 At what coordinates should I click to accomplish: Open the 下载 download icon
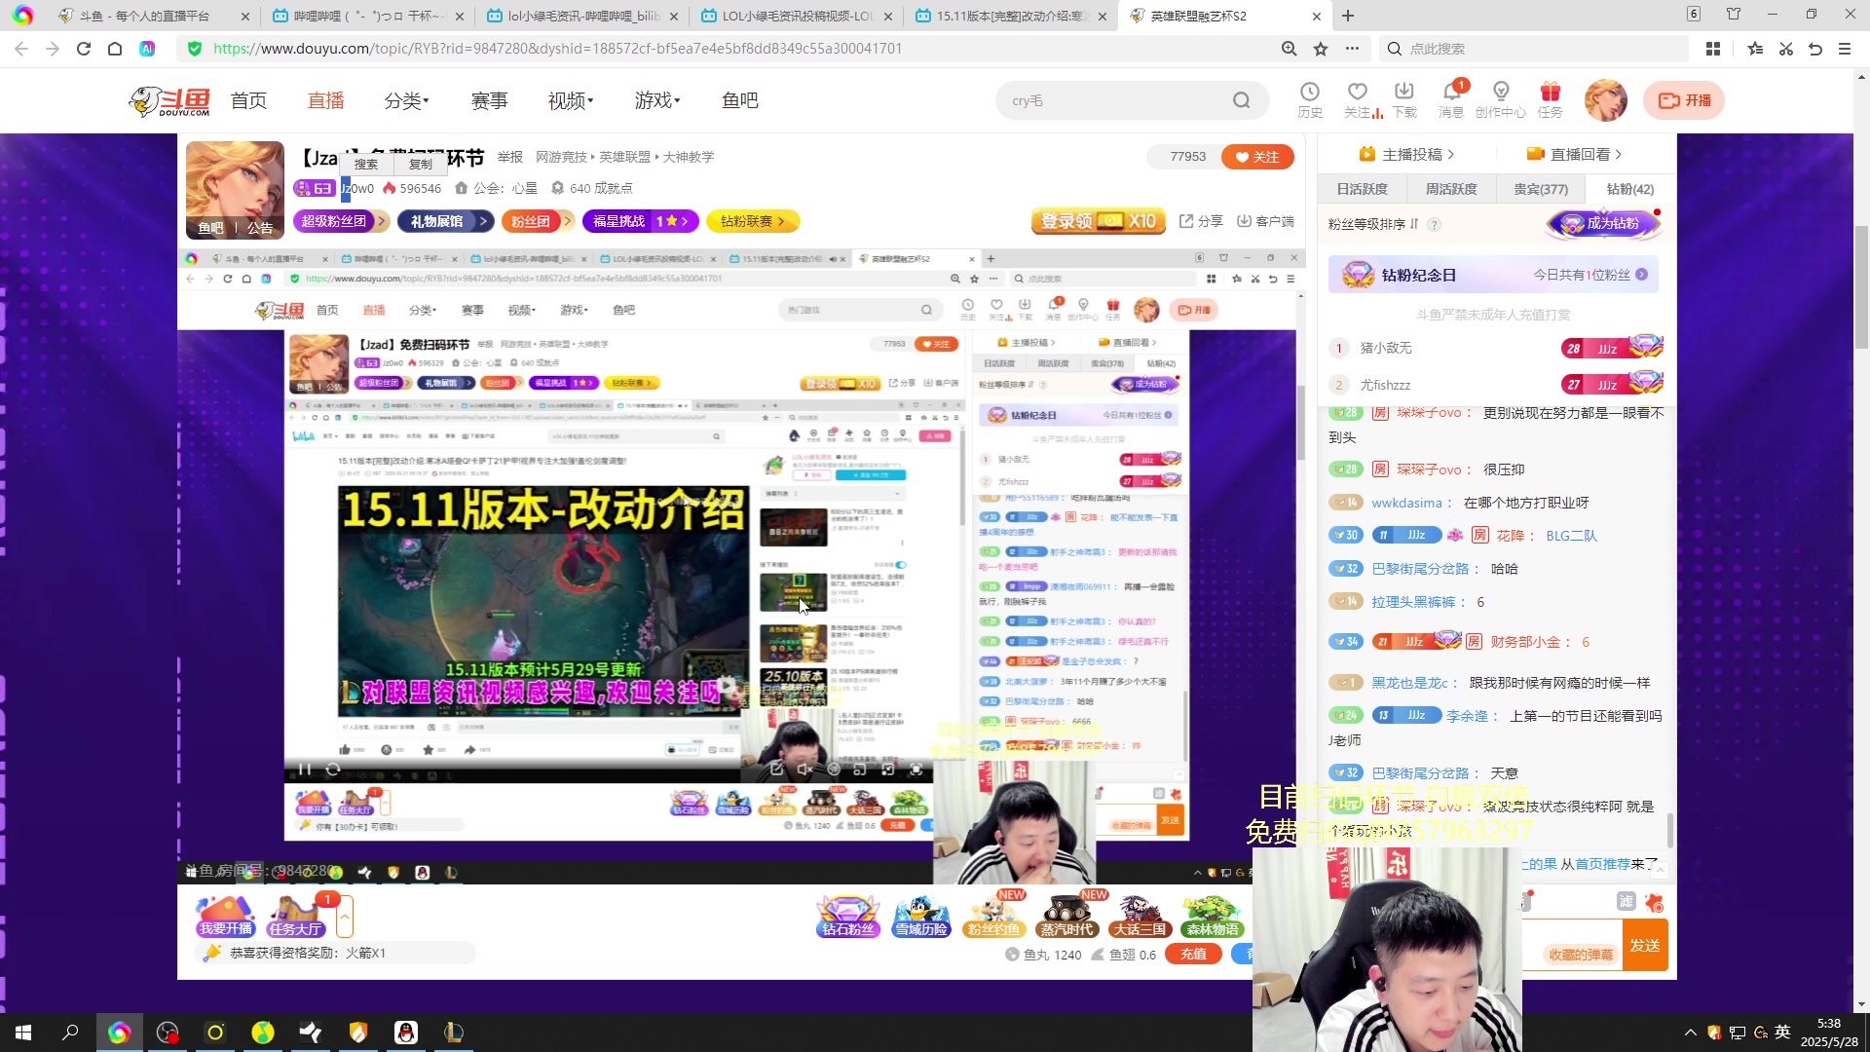[1404, 100]
